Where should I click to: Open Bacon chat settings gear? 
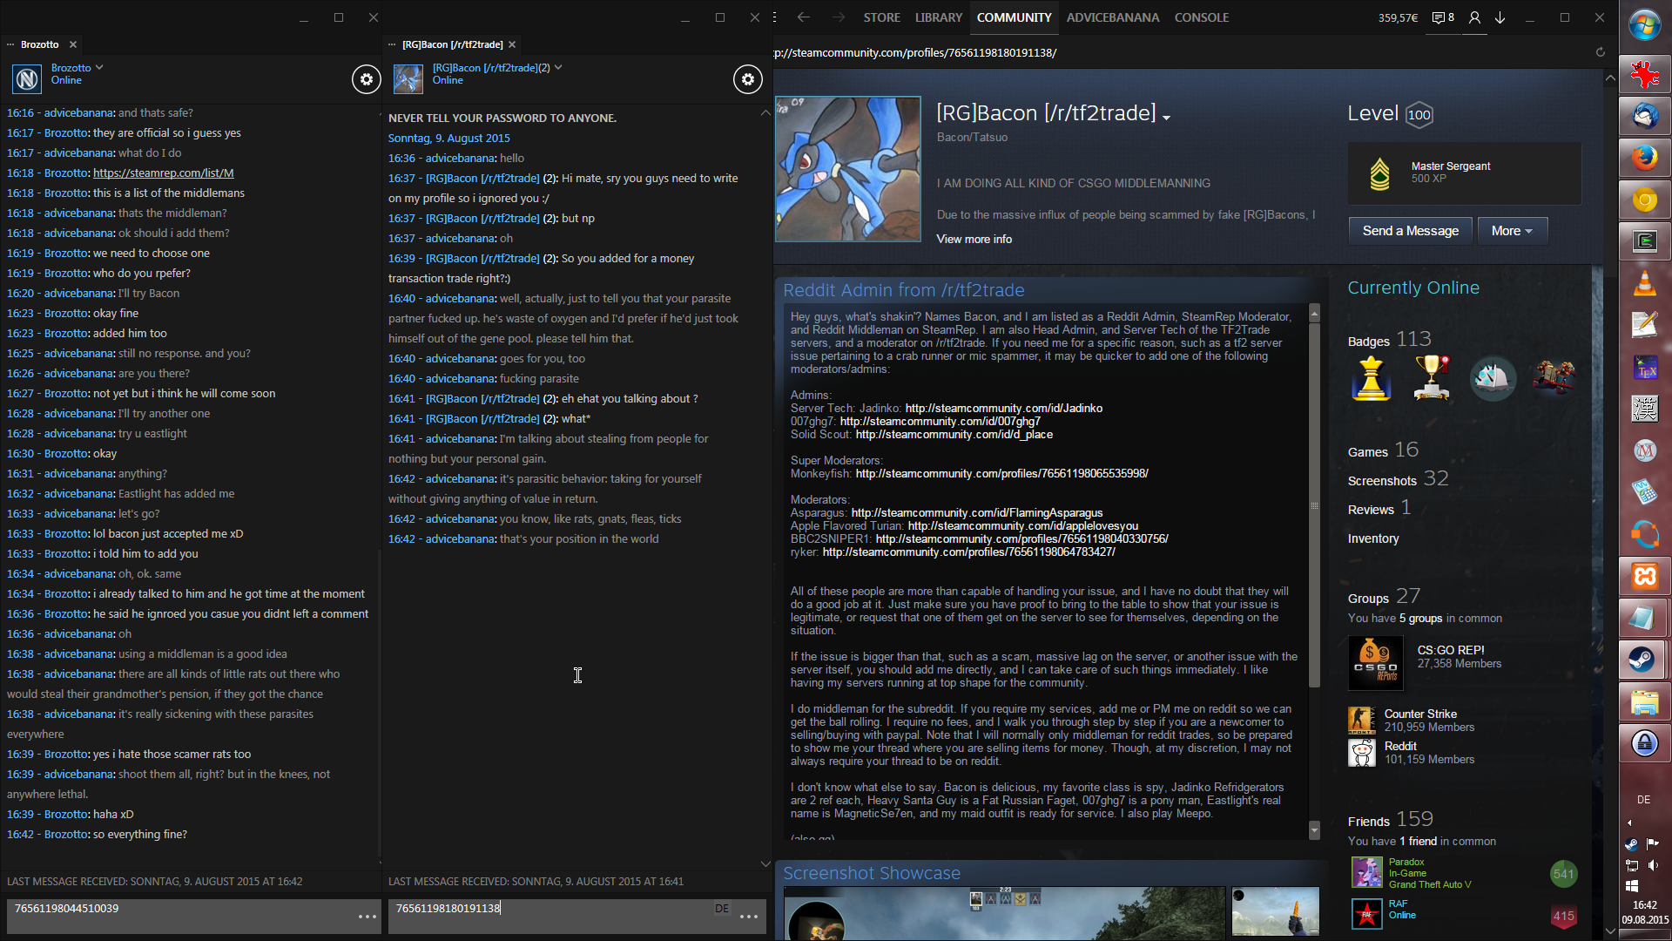pos(747,79)
